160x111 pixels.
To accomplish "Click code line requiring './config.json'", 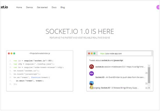I will [x=34, y=64].
